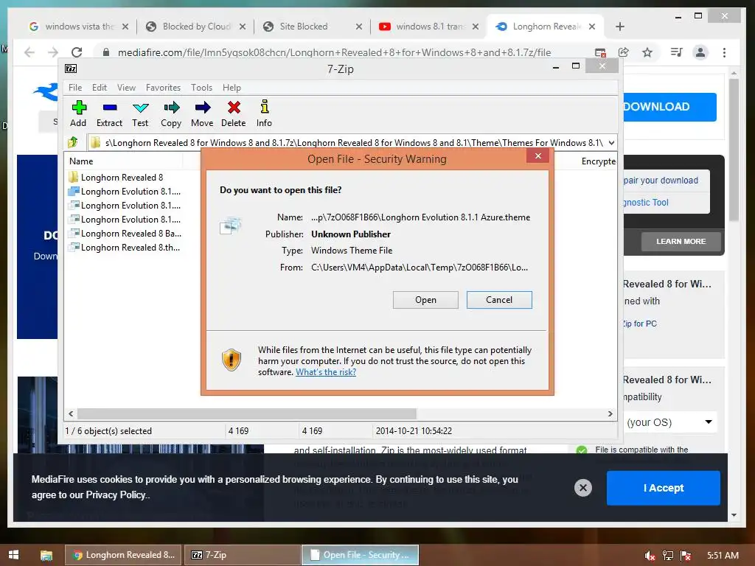Click the Add toolbar icon in 7-Zip
Viewport: 755px width, 566px height.
tap(78, 113)
